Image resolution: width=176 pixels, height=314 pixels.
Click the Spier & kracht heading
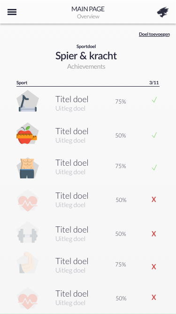pyautogui.click(x=86, y=56)
